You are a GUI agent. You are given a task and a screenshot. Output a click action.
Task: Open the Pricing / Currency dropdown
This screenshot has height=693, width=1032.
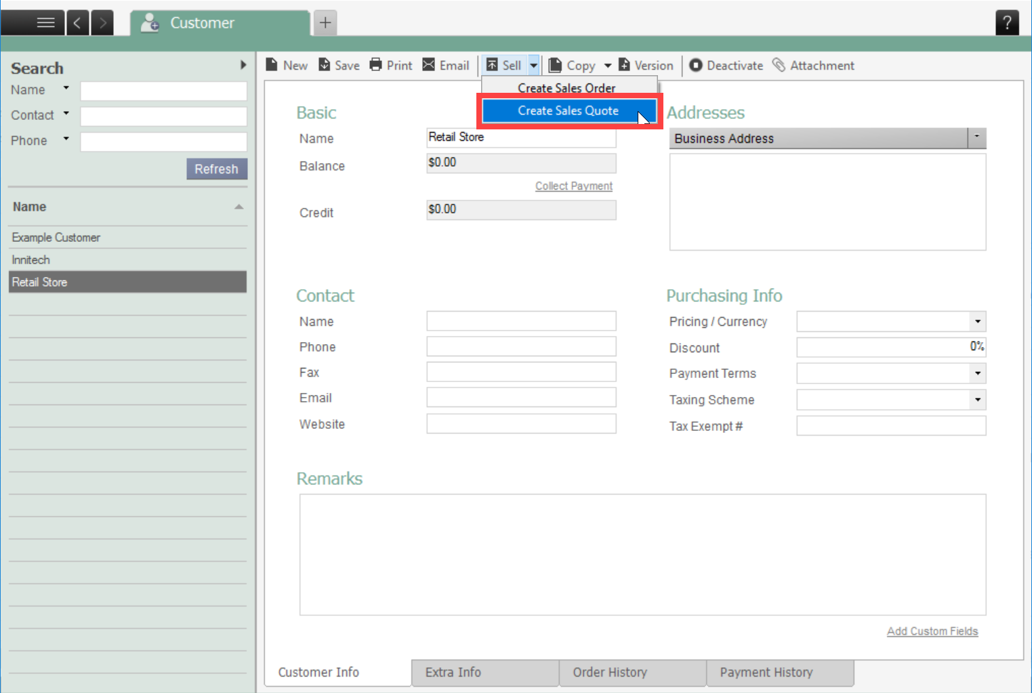977,321
